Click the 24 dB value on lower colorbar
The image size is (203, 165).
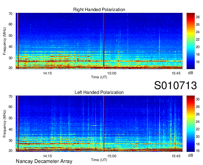click(198, 122)
